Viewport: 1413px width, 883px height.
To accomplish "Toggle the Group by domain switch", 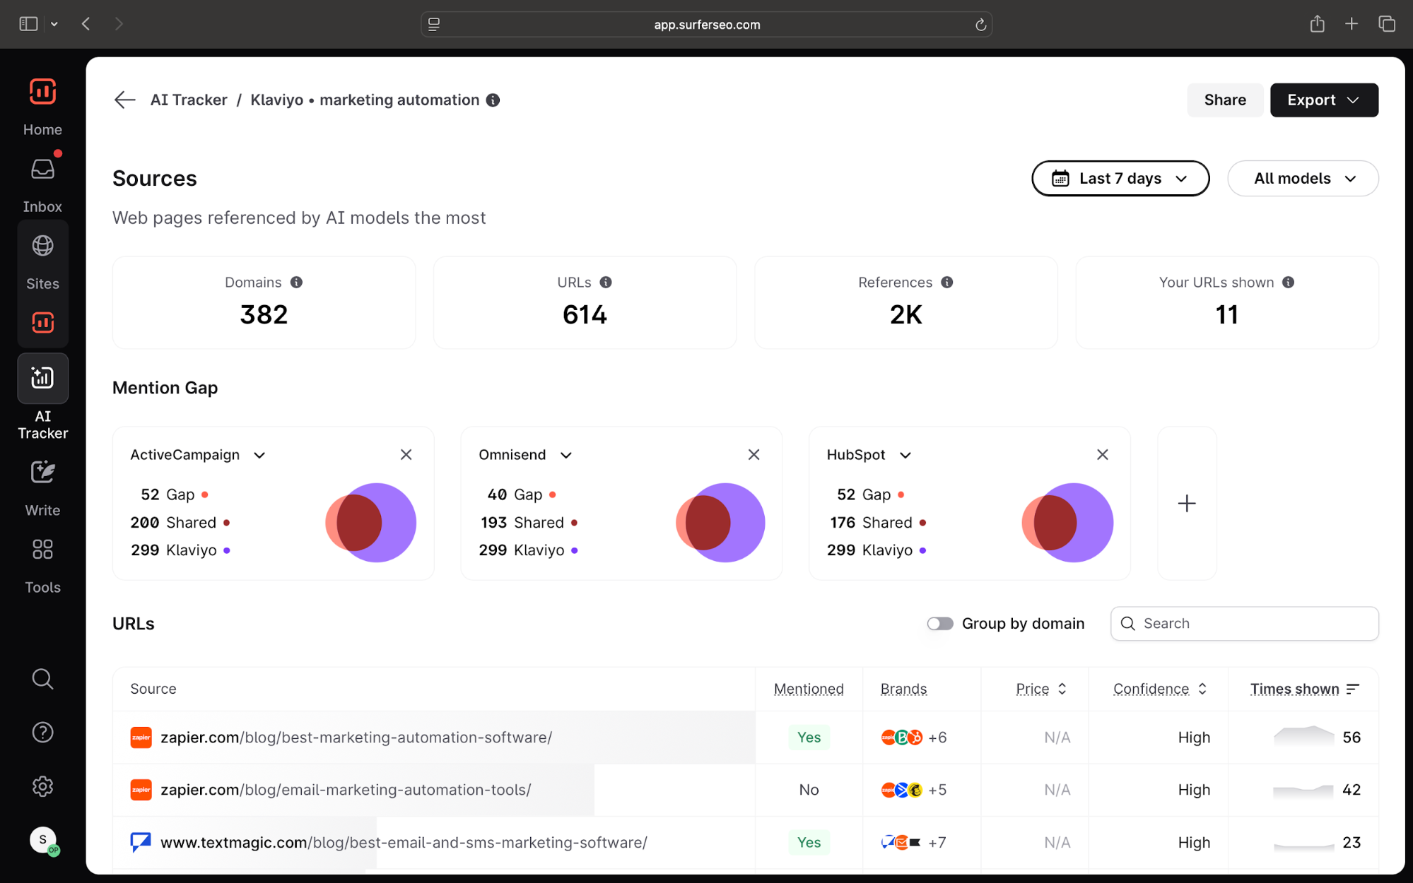I will click(939, 624).
